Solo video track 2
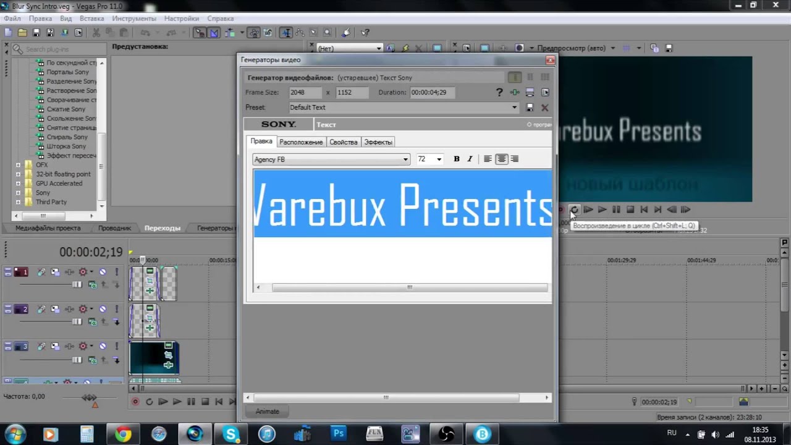 click(117, 309)
